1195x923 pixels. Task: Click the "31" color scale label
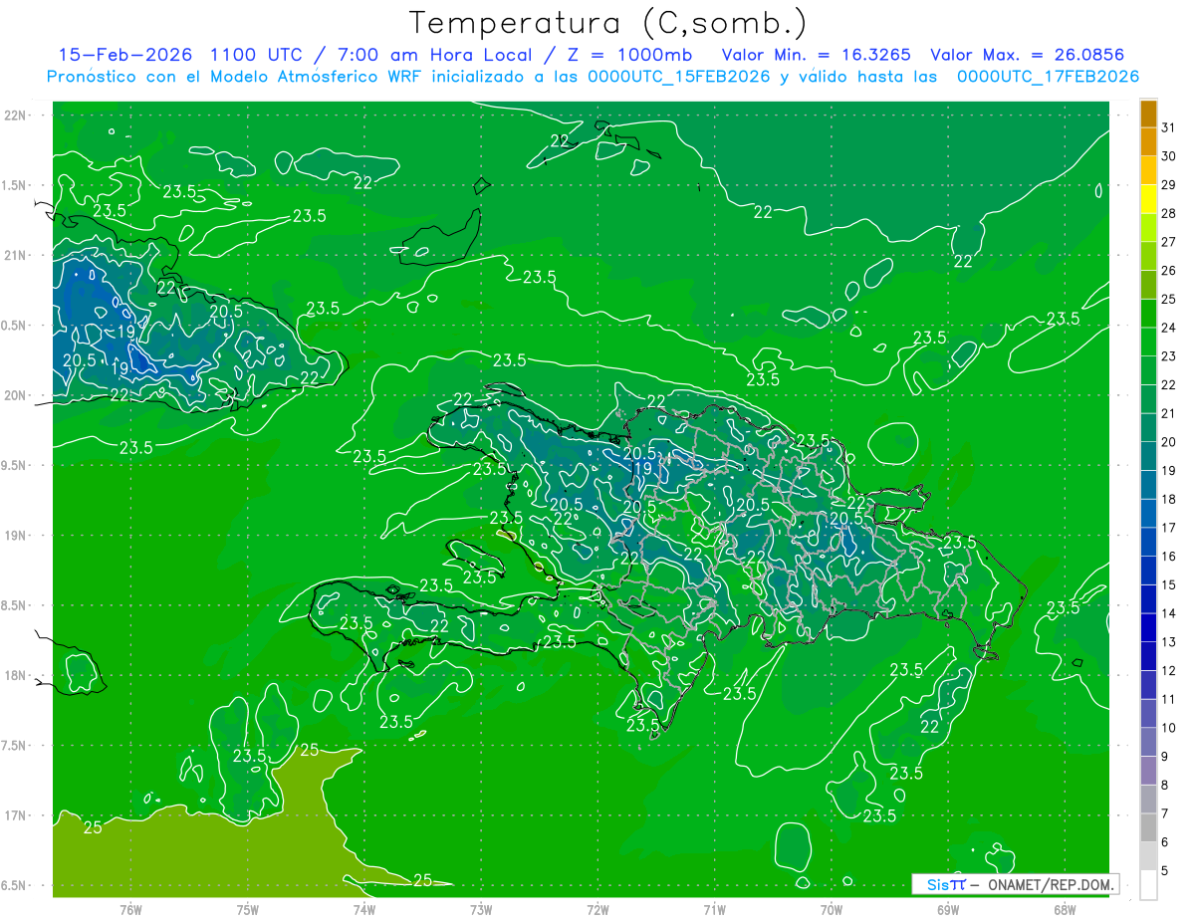1169,127
